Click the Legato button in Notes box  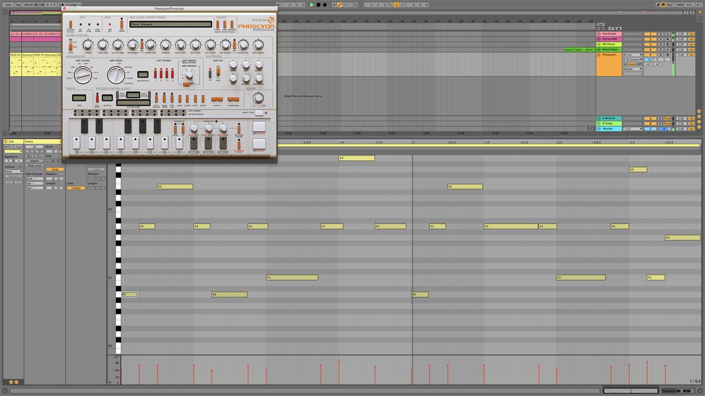(35, 161)
